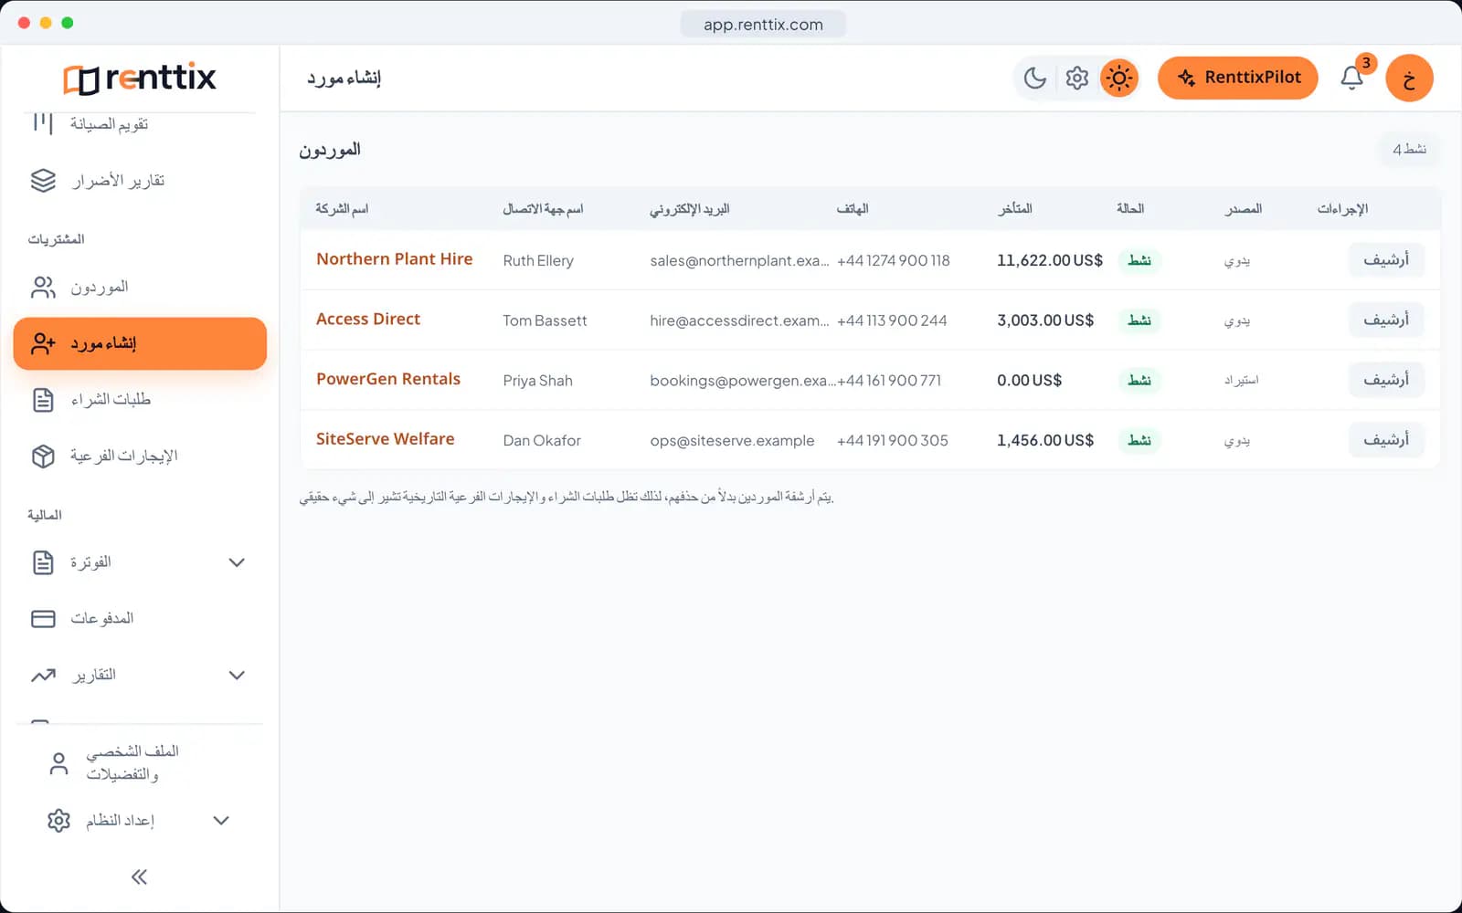Screen dimensions: 1462x913
Task: Click contact name Priya Shah
Action: [537, 381]
